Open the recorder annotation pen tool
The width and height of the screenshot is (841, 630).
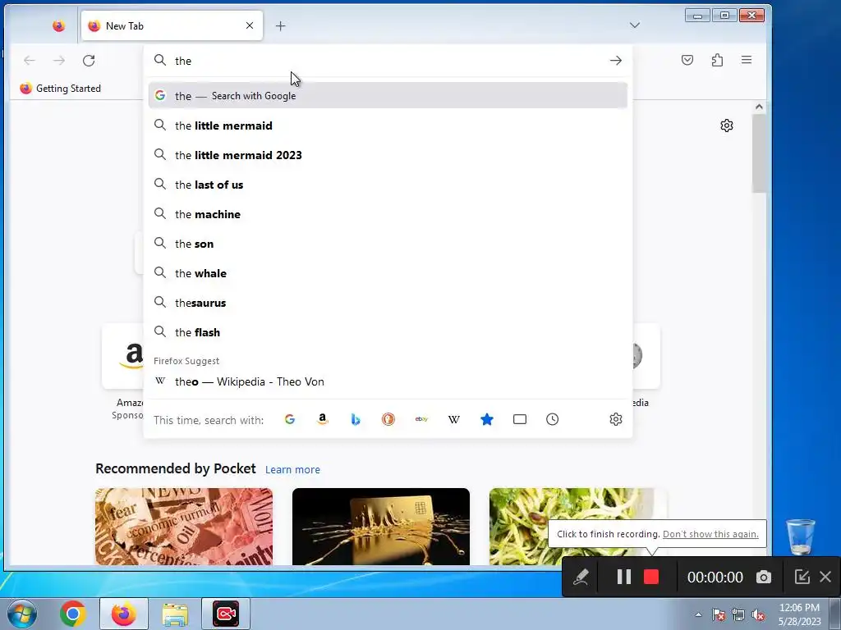581,577
